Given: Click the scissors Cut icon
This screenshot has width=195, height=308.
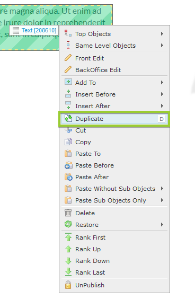Looking at the screenshot, I should pyautogui.click(x=68, y=130).
